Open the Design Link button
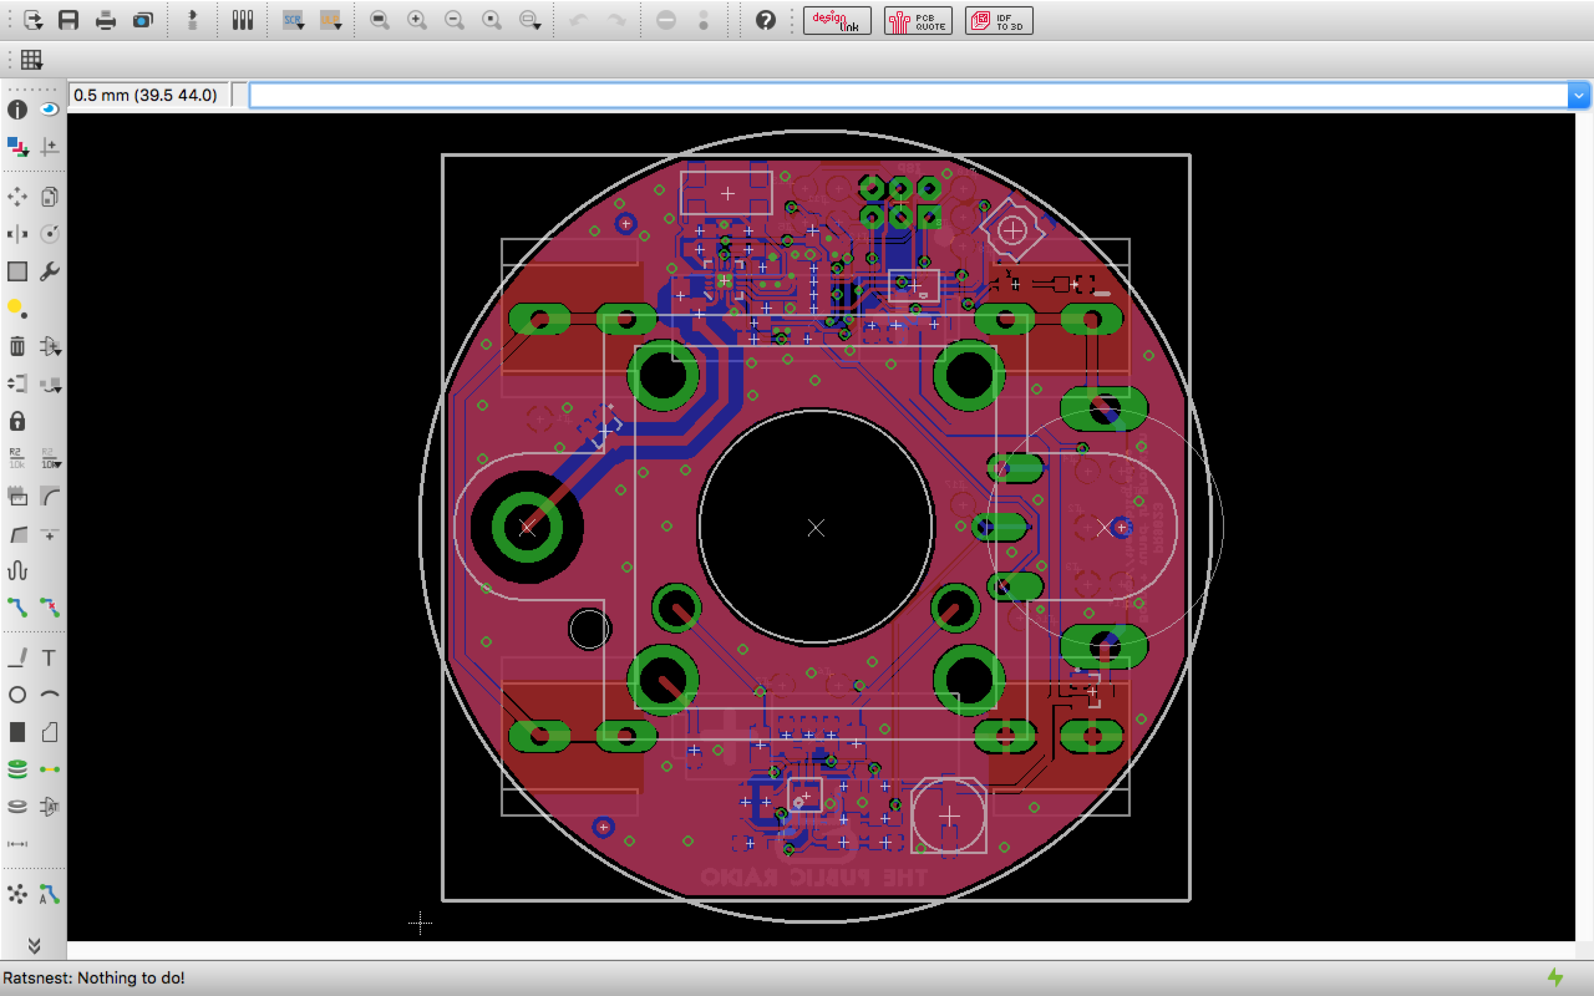Viewport: 1594px width, 996px height. click(837, 21)
